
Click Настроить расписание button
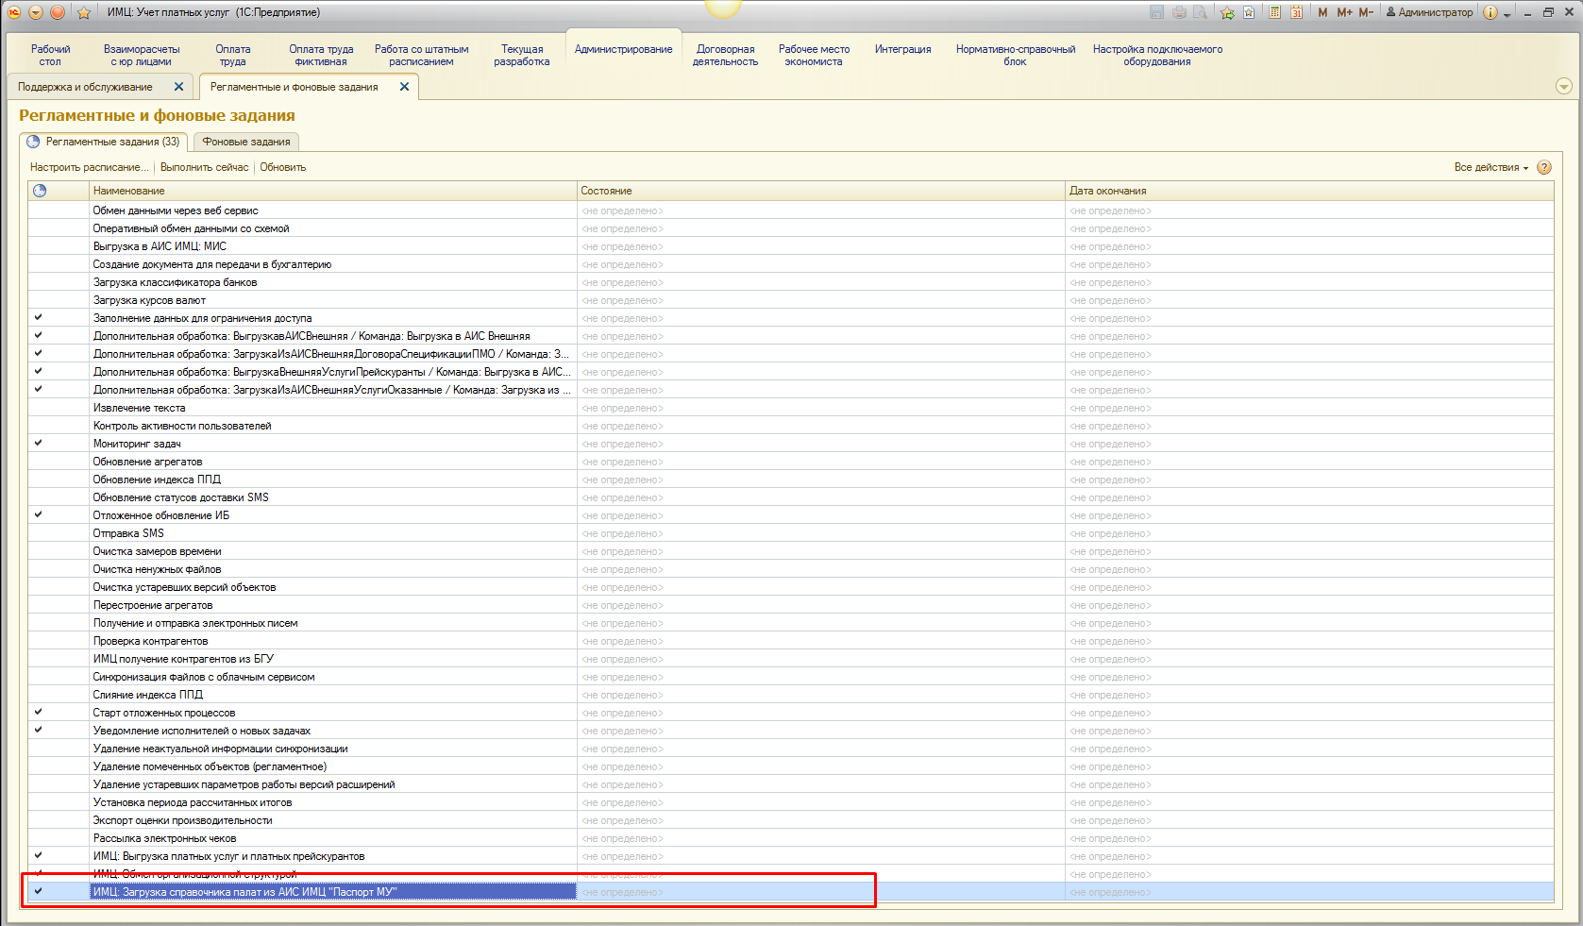pyautogui.click(x=89, y=167)
